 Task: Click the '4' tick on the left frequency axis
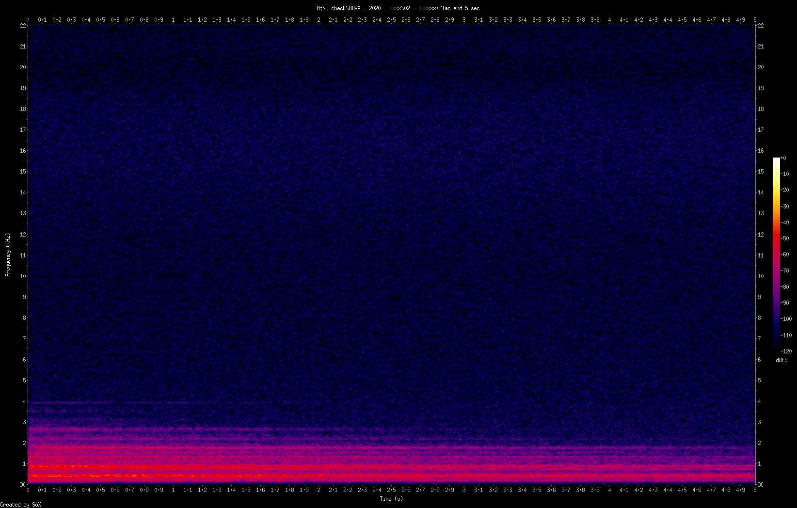24,401
